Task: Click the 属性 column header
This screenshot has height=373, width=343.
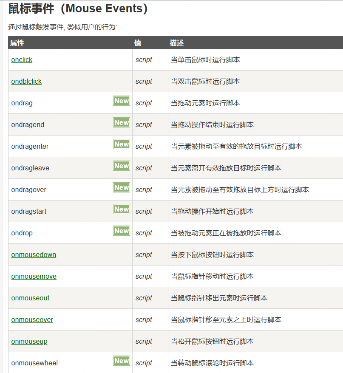Action: coord(17,43)
